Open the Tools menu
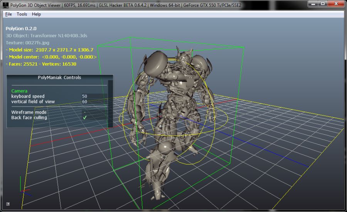The height and width of the screenshot is (212, 347). 22,14
